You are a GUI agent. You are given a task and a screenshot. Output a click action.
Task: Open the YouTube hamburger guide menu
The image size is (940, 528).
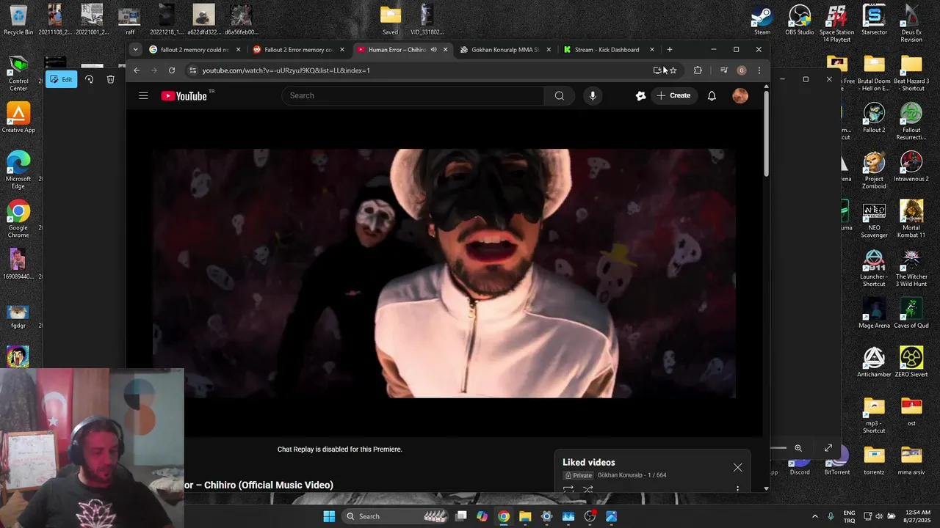pos(143,95)
